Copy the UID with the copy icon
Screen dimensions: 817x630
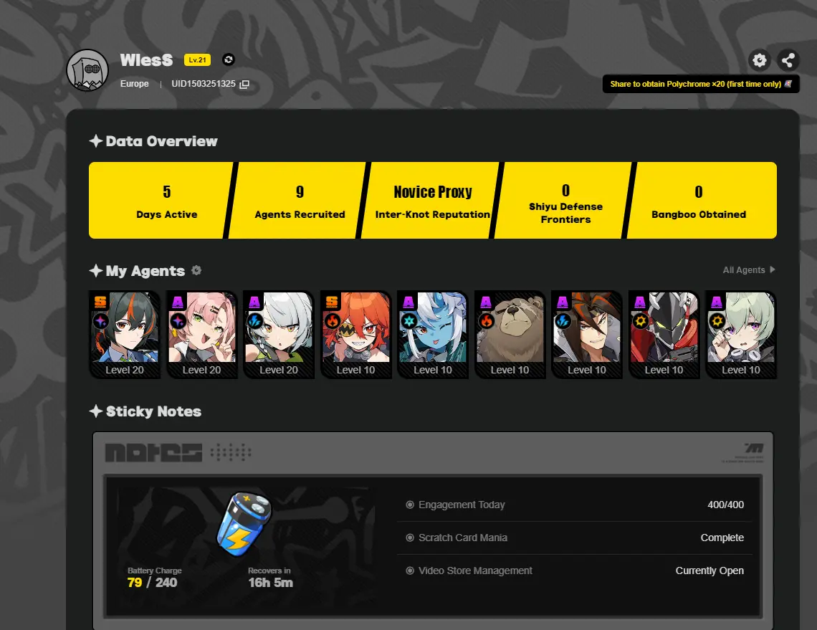tap(244, 85)
